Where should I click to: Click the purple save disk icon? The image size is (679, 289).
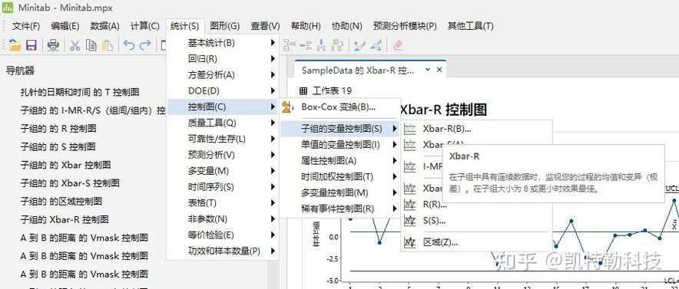(31, 45)
